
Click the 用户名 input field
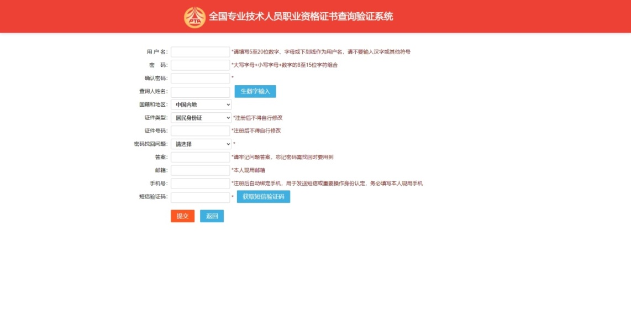click(x=200, y=52)
